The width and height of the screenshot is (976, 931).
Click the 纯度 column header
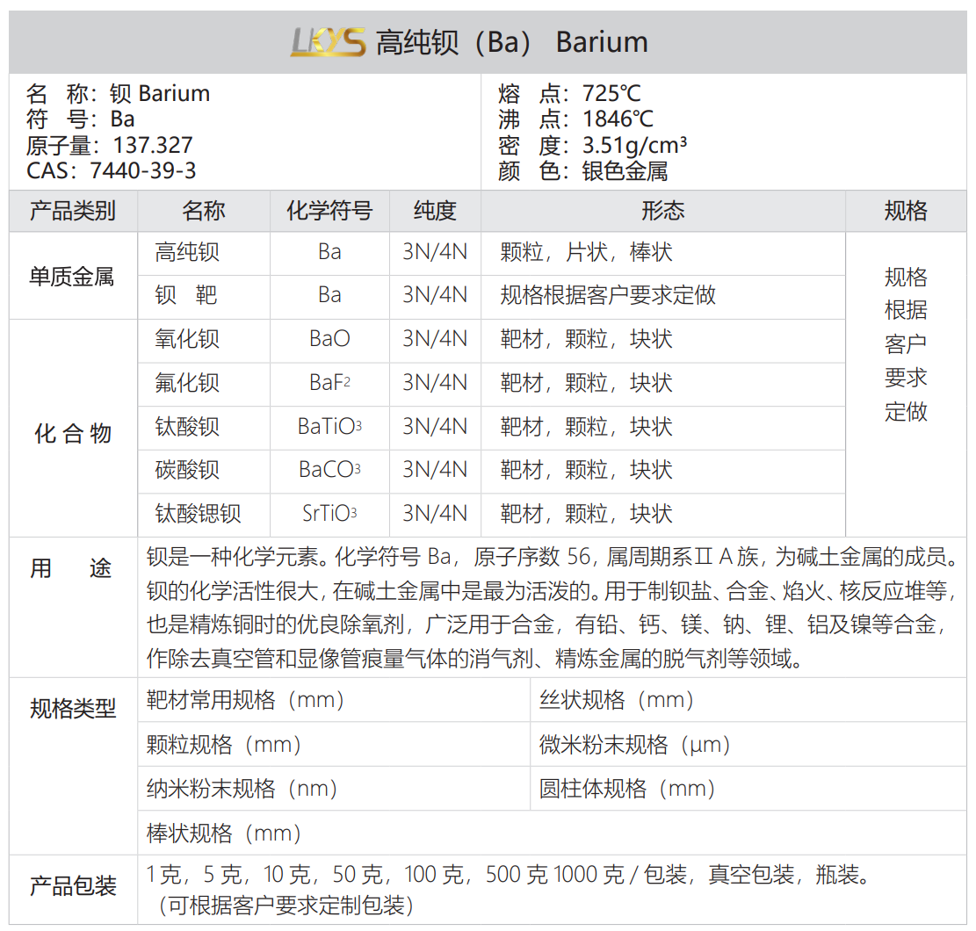(x=435, y=211)
